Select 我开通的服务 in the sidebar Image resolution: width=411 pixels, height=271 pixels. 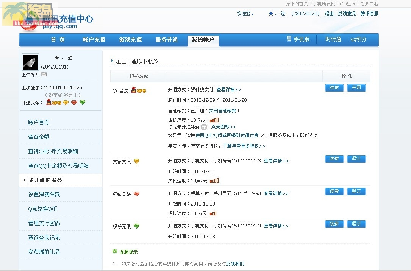45,180
